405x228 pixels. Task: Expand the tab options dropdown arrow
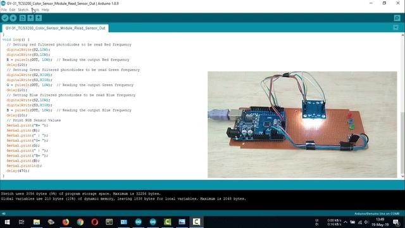pos(396,28)
